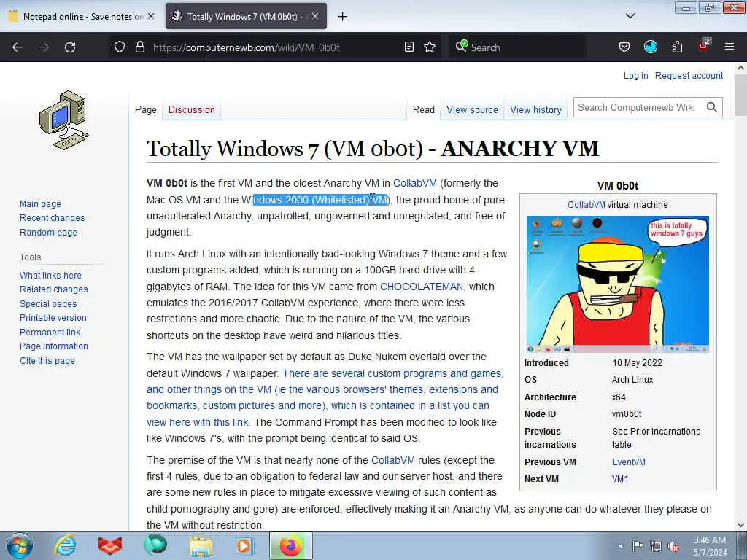Click the Log in link
Viewport: 747px width, 560px height.
[635, 75]
